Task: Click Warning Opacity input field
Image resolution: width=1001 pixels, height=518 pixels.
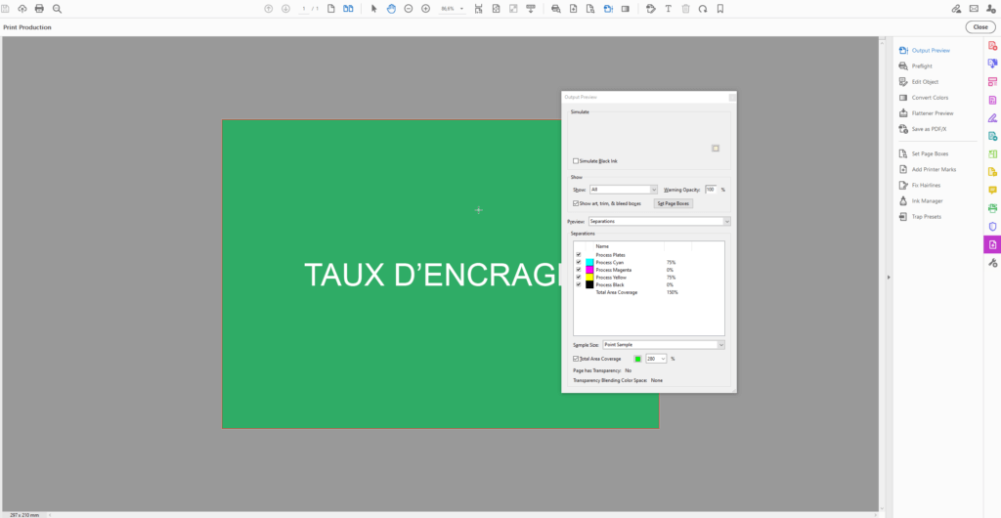Action: click(x=712, y=190)
